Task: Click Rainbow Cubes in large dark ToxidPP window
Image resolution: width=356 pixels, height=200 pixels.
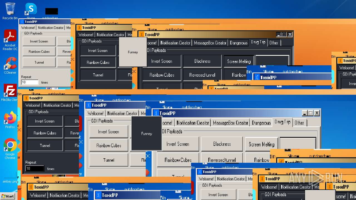Action: click(162, 75)
